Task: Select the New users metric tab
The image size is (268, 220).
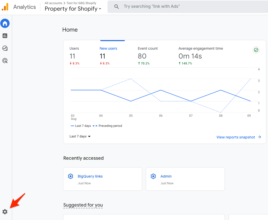Action: coord(108,56)
